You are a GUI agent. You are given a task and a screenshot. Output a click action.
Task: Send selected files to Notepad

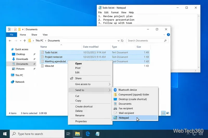coord(135,118)
